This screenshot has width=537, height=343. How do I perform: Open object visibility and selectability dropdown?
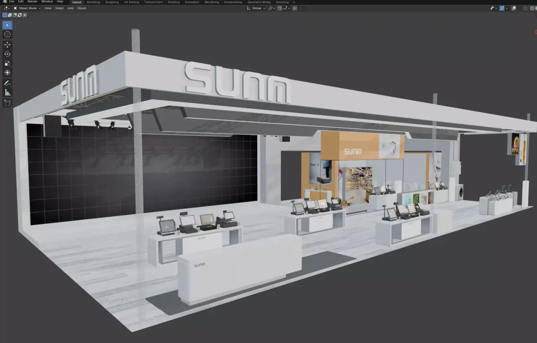494,8
